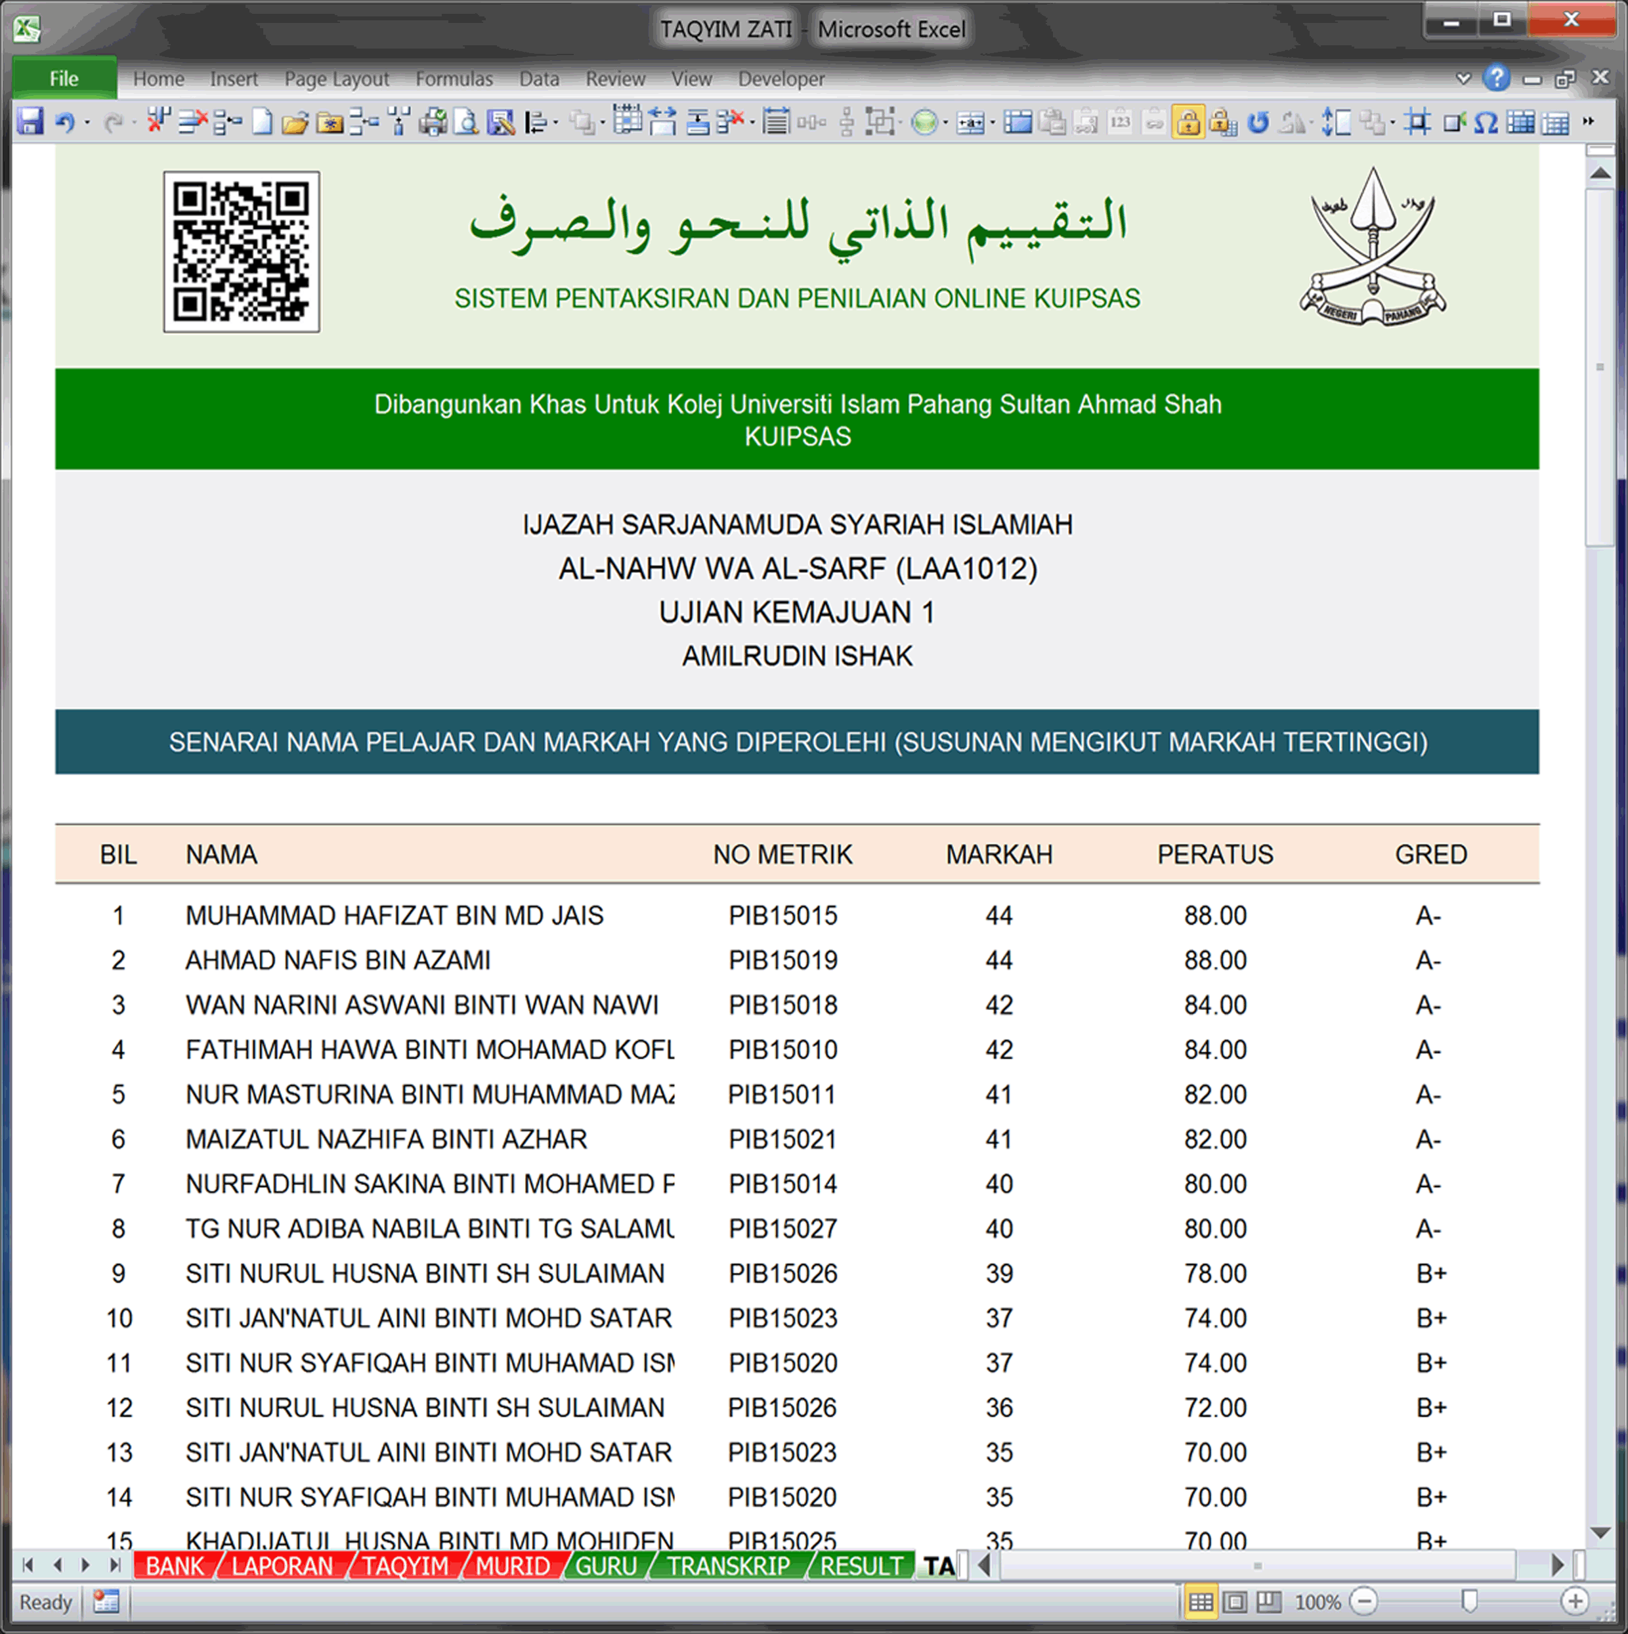
Task: Click the macro recording icon in status bar
Action: (x=106, y=1601)
